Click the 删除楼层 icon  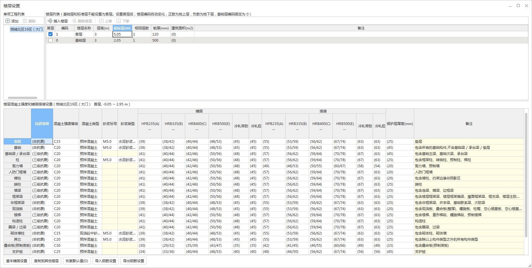pos(74,21)
